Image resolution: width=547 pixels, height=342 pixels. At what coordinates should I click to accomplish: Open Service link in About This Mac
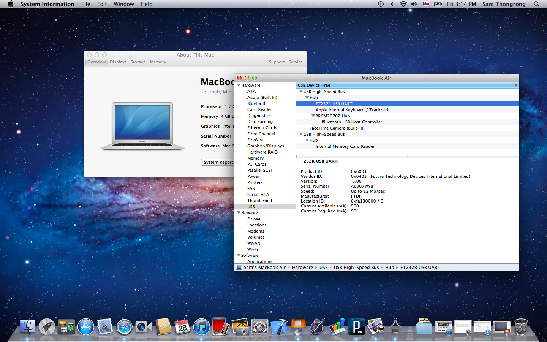296,62
